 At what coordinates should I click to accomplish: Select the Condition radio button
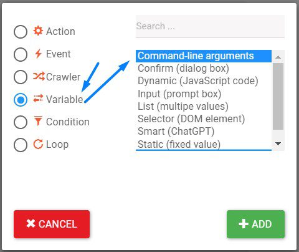coord(21,122)
